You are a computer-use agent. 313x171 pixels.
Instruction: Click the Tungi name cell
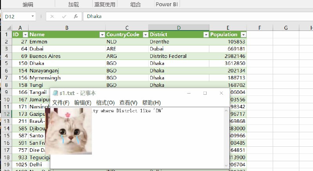click(x=67, y=85)
